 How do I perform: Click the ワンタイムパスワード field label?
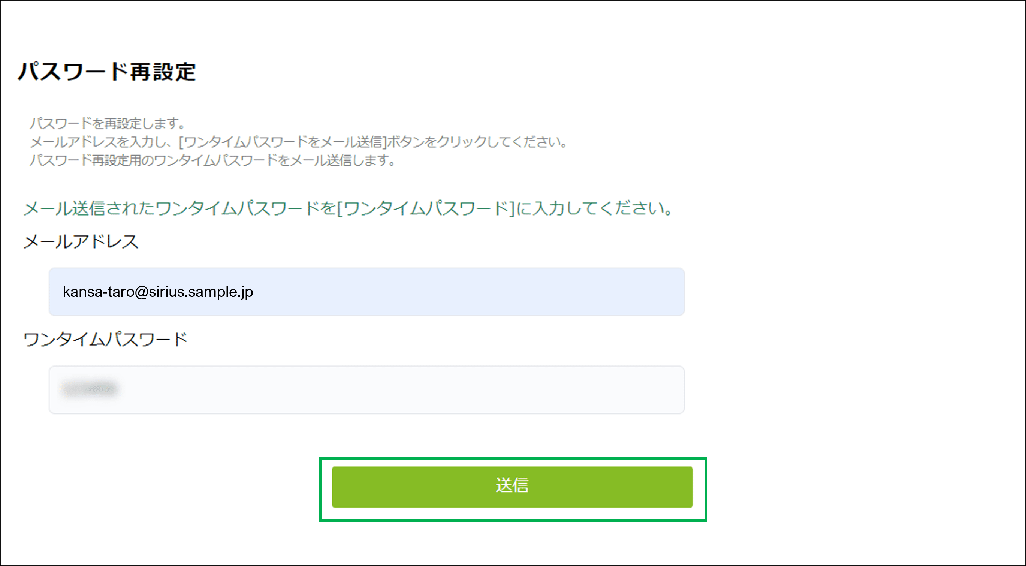106,339
